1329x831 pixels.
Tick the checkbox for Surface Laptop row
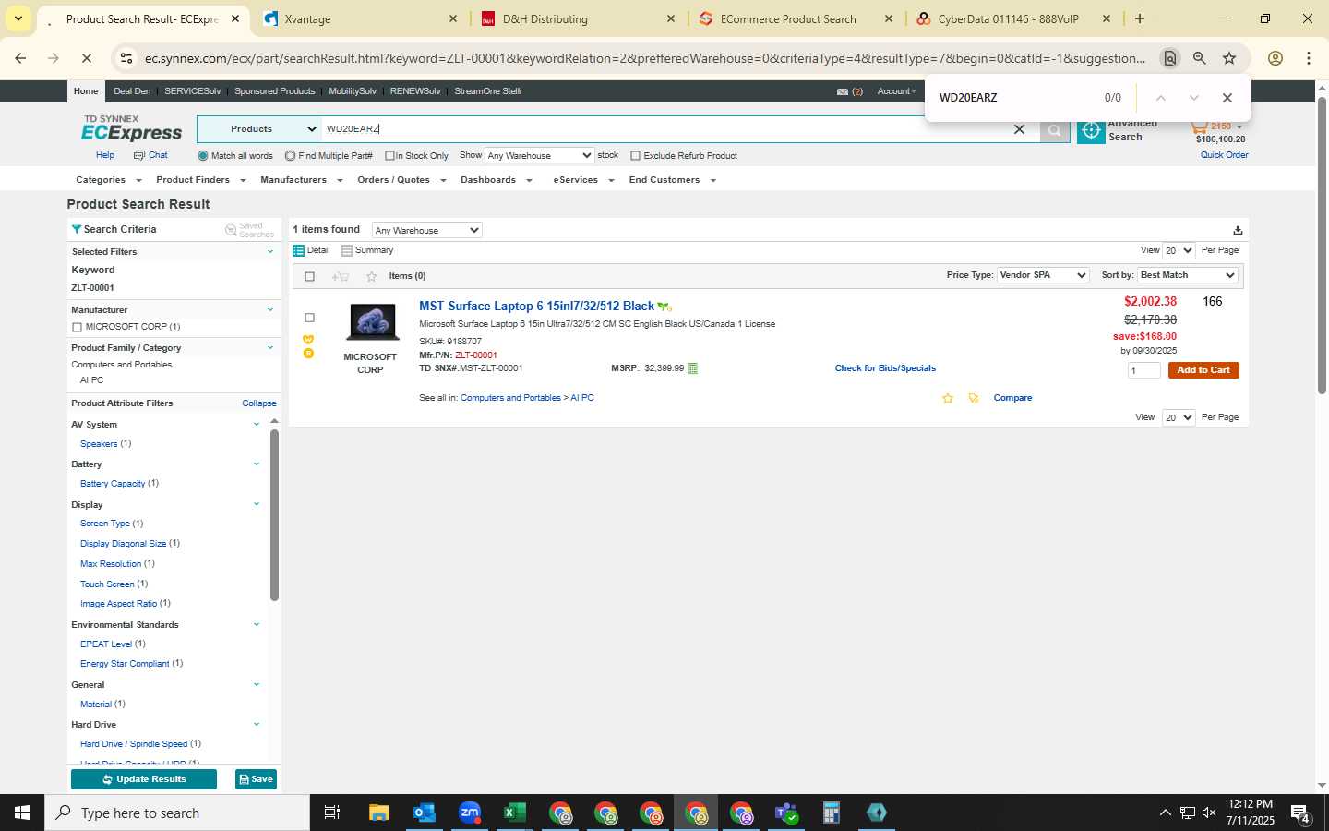[x=309, y=318]
